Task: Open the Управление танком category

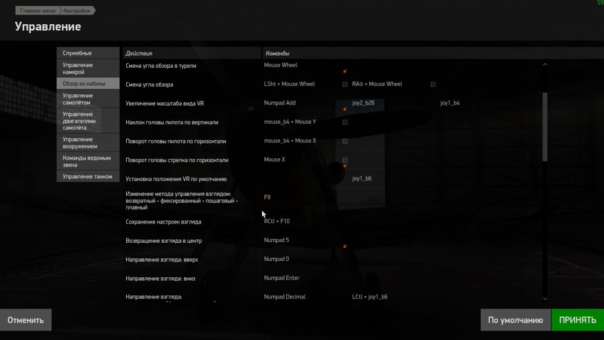Action: pyautogui.click(x=88, y=176)
